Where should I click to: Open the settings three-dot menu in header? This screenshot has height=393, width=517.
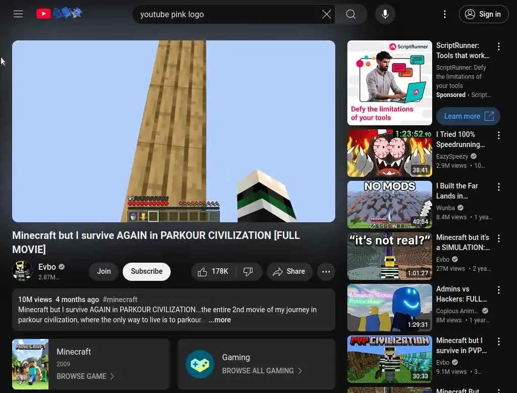point(444,14)
